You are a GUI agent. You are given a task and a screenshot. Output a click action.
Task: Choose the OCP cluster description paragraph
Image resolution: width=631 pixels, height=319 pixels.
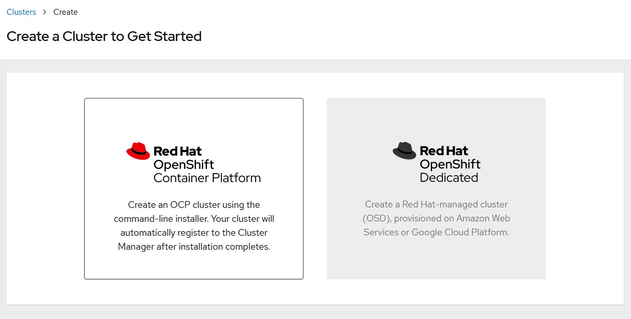point(194,226)
